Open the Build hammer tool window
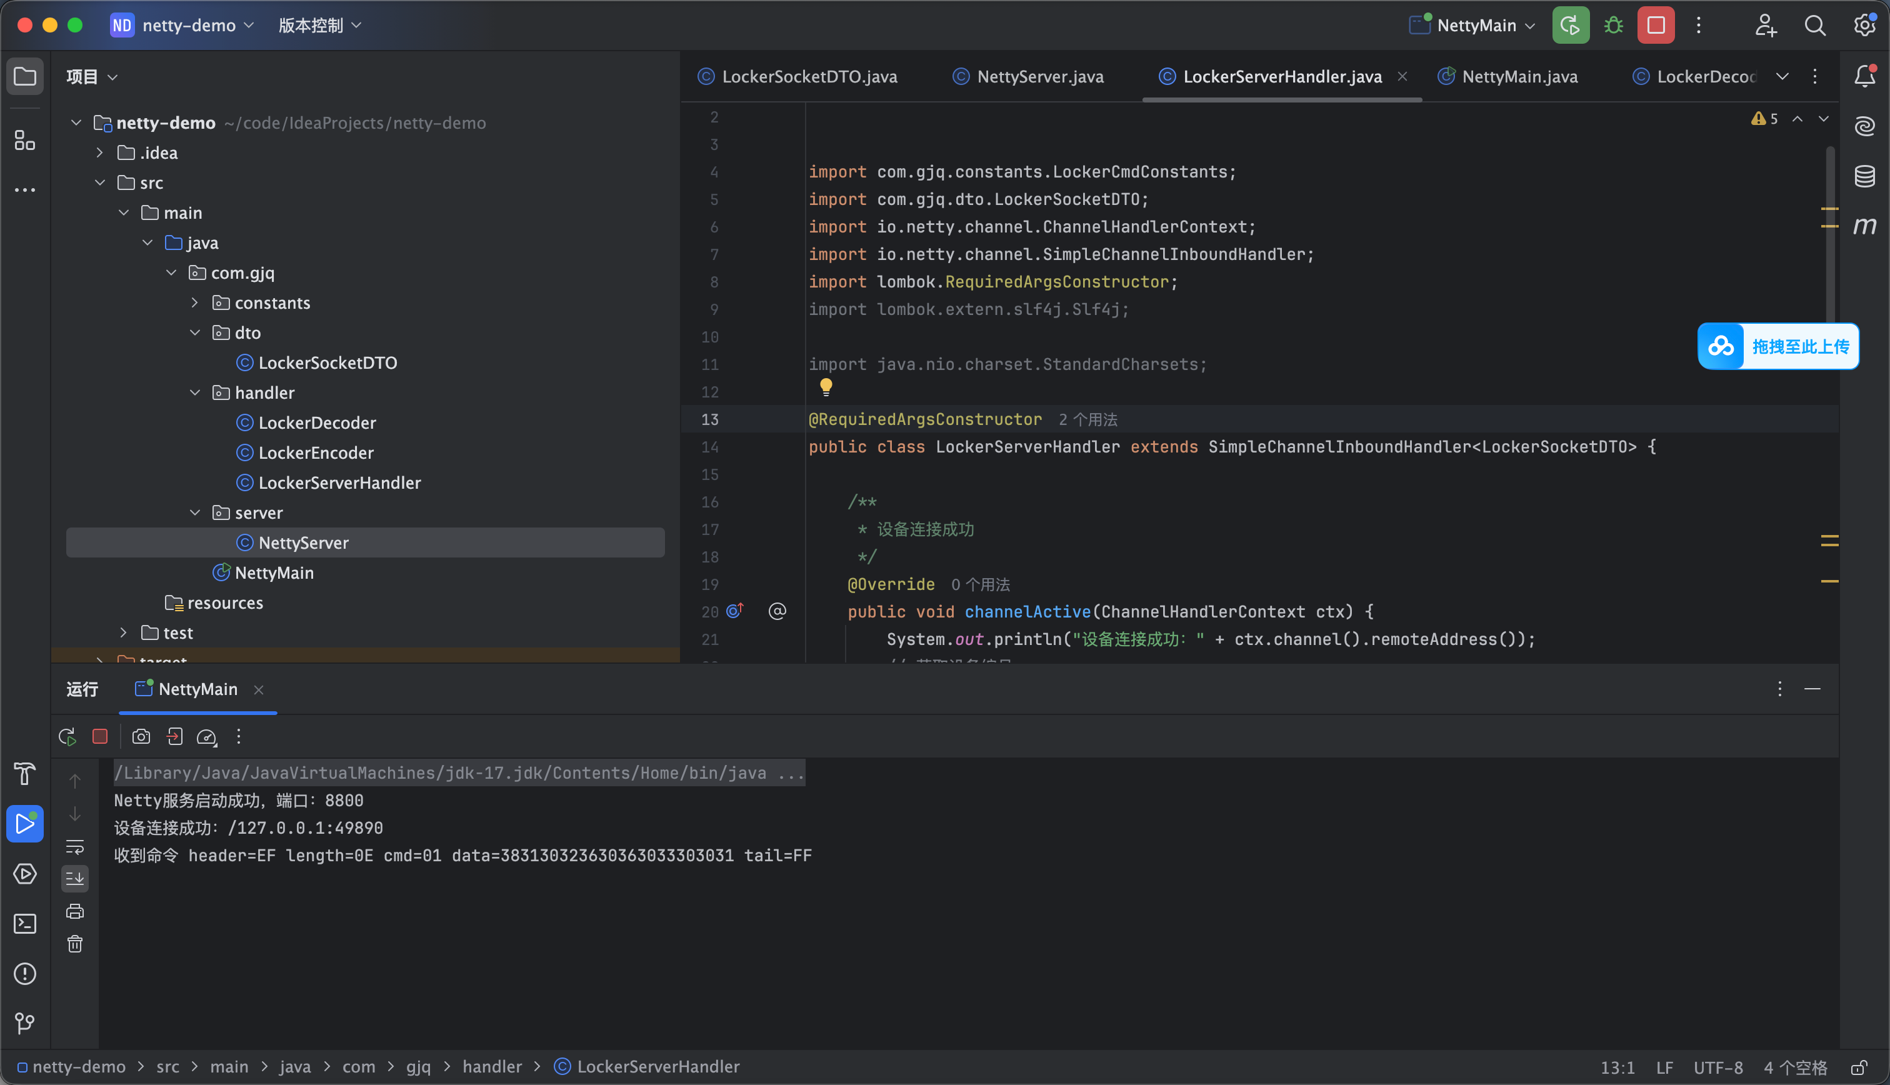The height and width of the screenshot is (1085, 1890). point(26,774)
